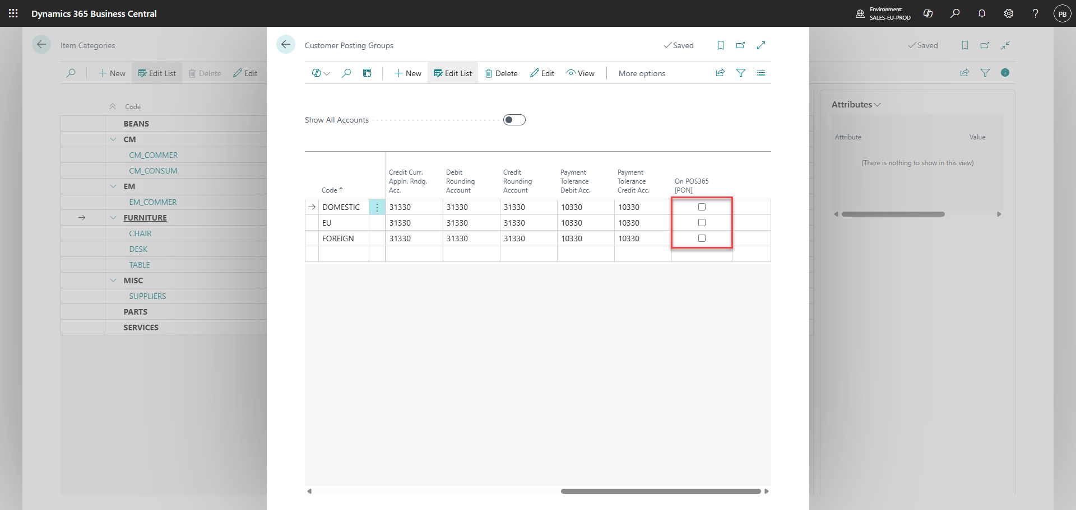Click right arrow of posting groups scrollbar
This screenshot has width=1076, height=510.
[x=766, y=491]
